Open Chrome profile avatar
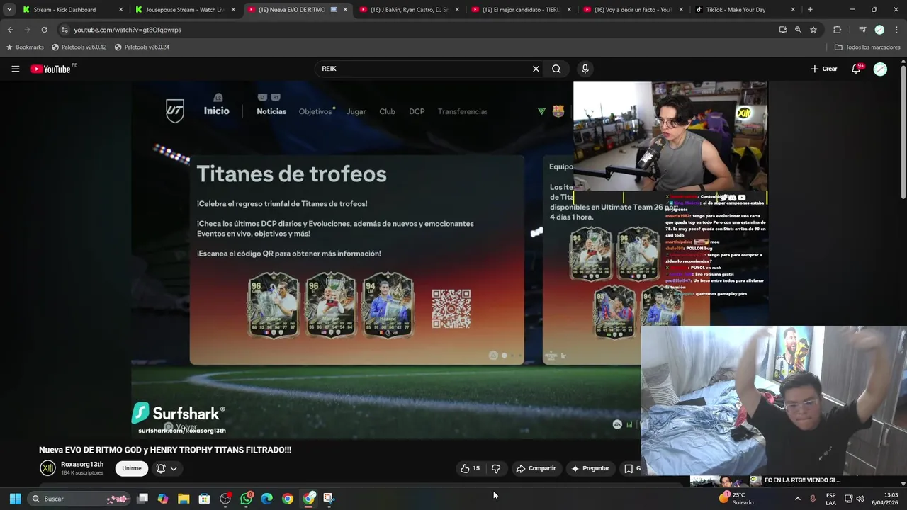This screenshot has width=907, height=510. pyautogui.click(x=879, y=30)
